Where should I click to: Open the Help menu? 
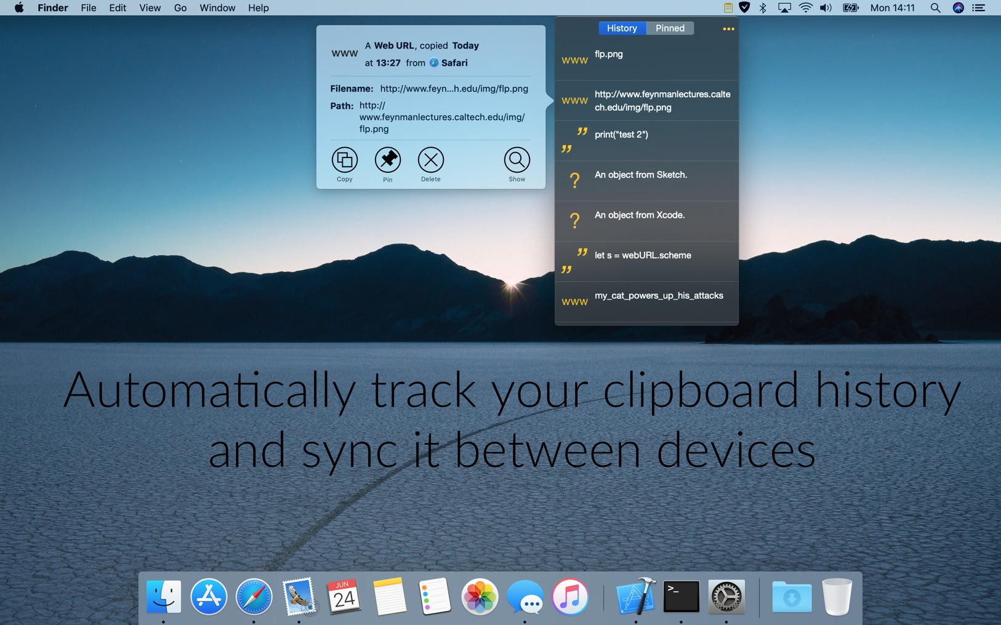pyautogui.click(x=259, y=8)
